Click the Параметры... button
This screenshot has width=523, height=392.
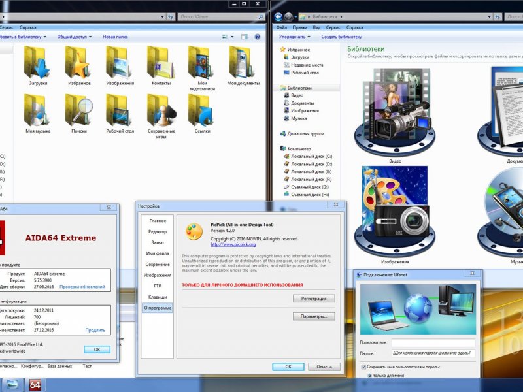click(x=314, y=316)
